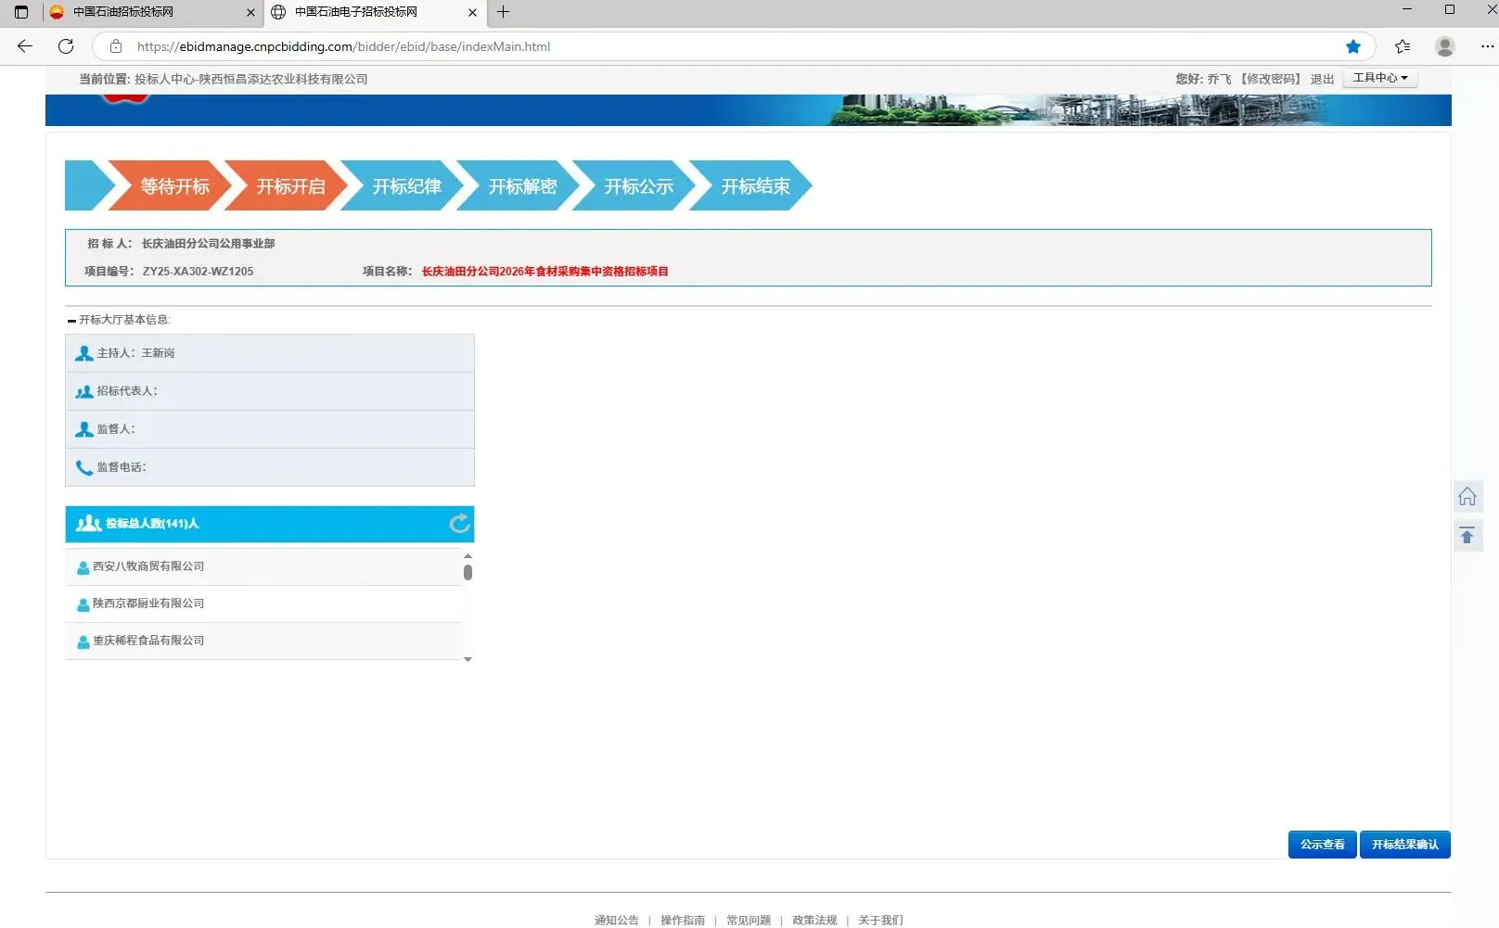The width and height of the screenshot is (1499, 928).
Task: Click the bidders group icon in blue header
Action: pos(89,524)
